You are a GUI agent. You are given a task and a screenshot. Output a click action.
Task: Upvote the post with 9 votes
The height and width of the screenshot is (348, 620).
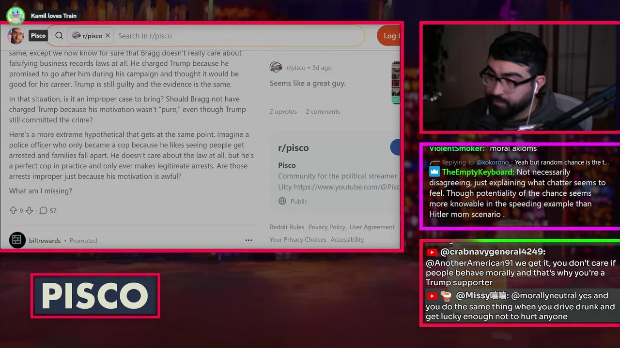(13, 211)
